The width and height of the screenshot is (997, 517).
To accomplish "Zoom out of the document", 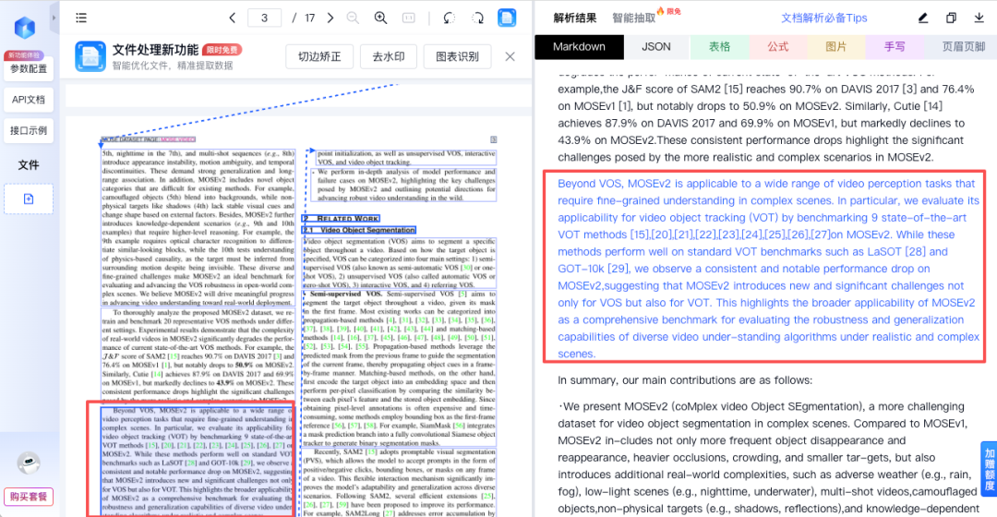I will [x=353, y=18].
